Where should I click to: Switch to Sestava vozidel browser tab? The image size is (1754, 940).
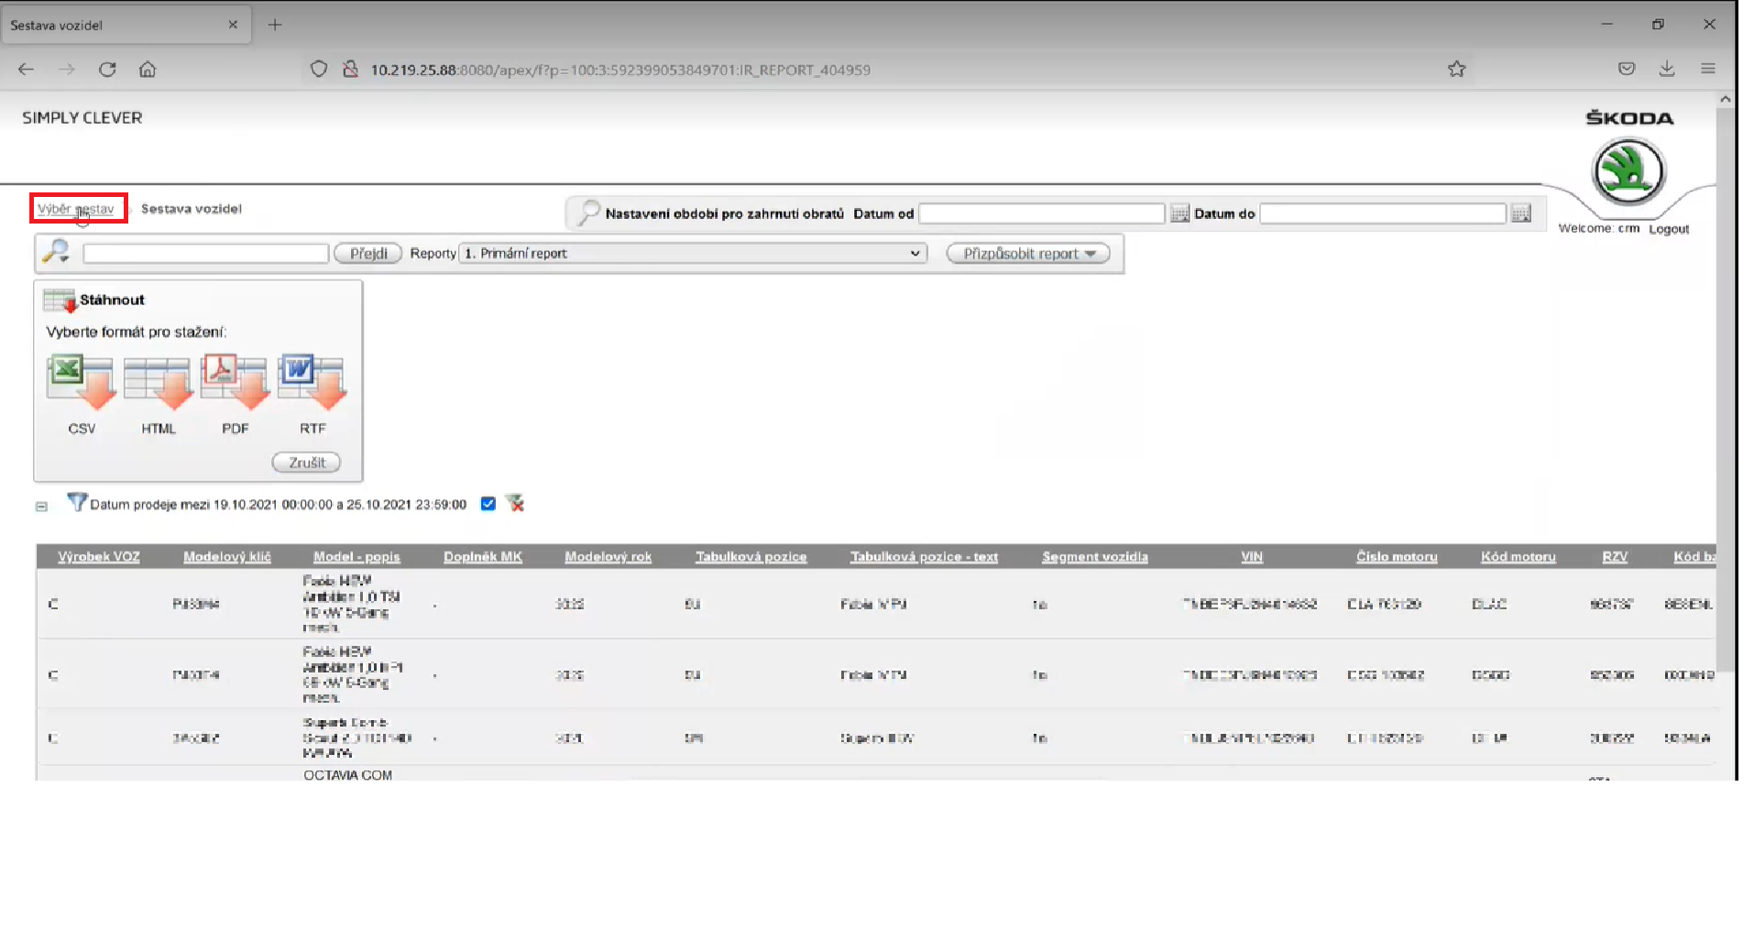click(119, 25)
